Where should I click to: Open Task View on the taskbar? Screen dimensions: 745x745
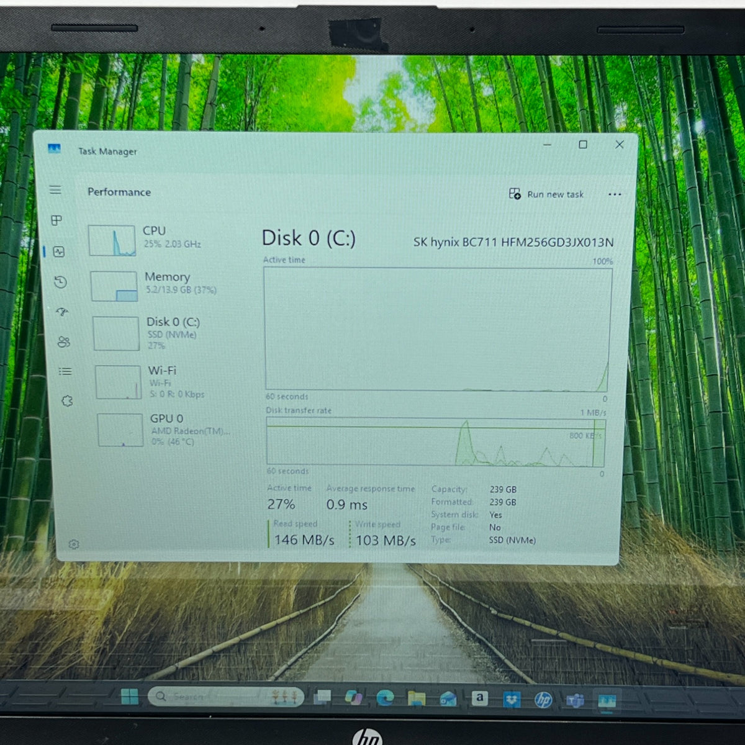click(x=323, y=697)
